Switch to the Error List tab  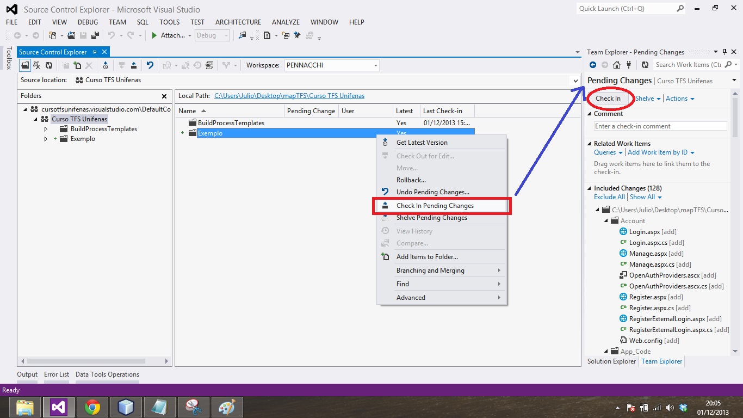click(x=57, y=374)
